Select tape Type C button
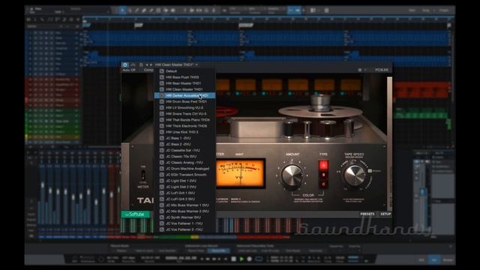Viewport: 480px width, 270px height. point(323,184)
